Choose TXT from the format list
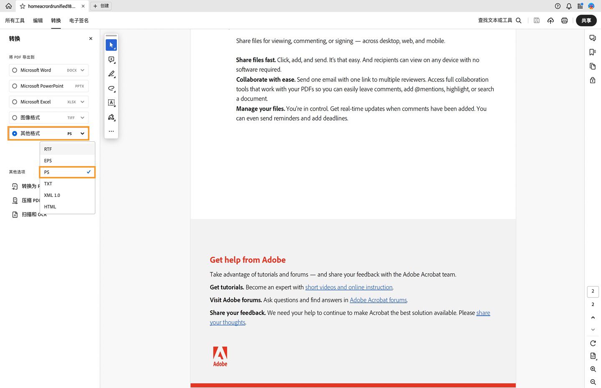 [x=67, y=184]
